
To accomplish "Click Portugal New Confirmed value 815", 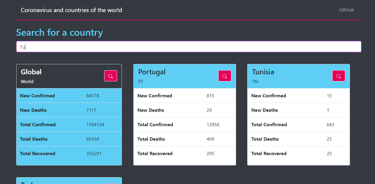I will pyautogui.click(x=210, y=96).
